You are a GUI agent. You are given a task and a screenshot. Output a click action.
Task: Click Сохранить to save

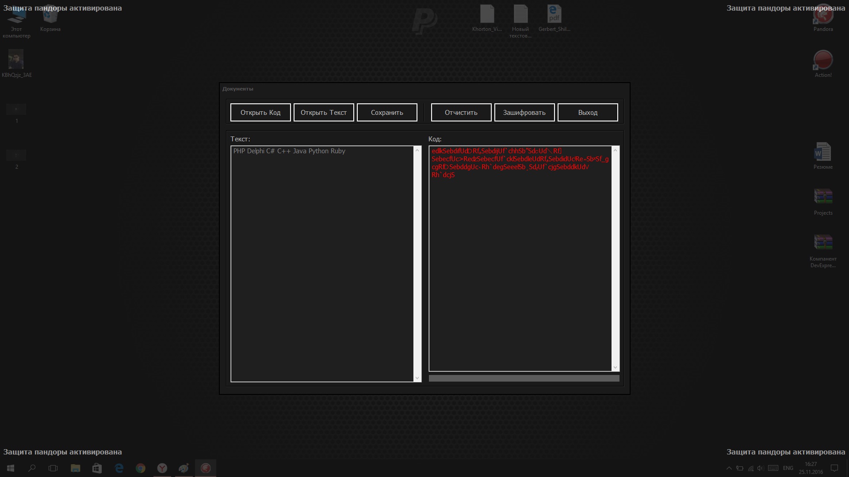click(x=387, y=112)
